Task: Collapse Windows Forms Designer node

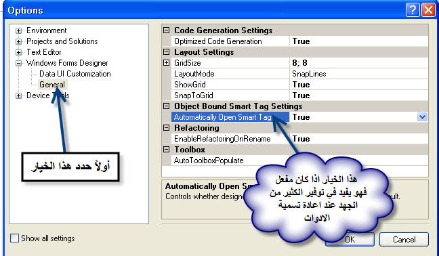Action: click(x=18, y=63)
